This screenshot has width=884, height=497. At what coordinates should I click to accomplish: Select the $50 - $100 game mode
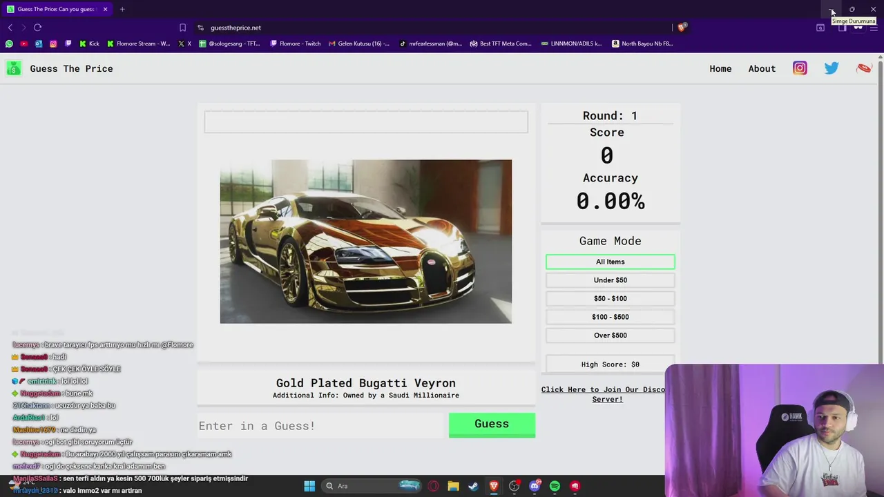(611, 298)
